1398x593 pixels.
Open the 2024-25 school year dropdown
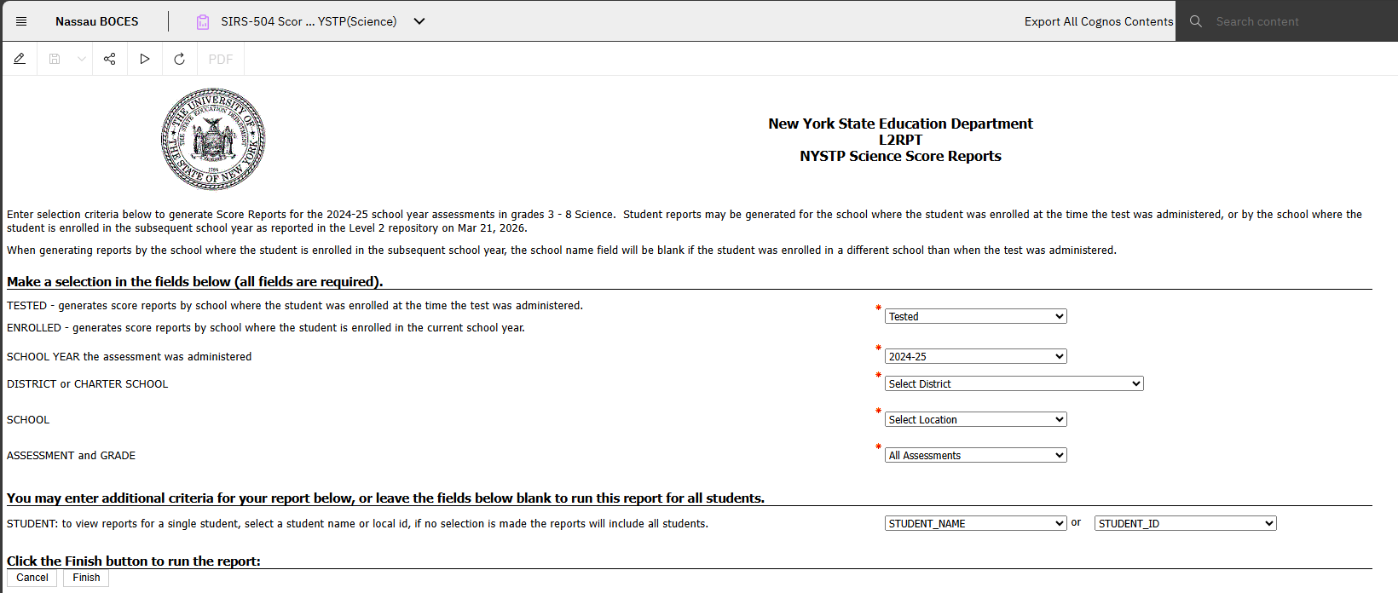[976, 356]
